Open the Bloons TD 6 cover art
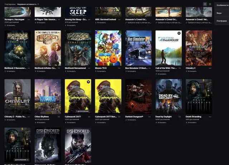This screenshot has width=229, height=165. click(x=108, y=48)
